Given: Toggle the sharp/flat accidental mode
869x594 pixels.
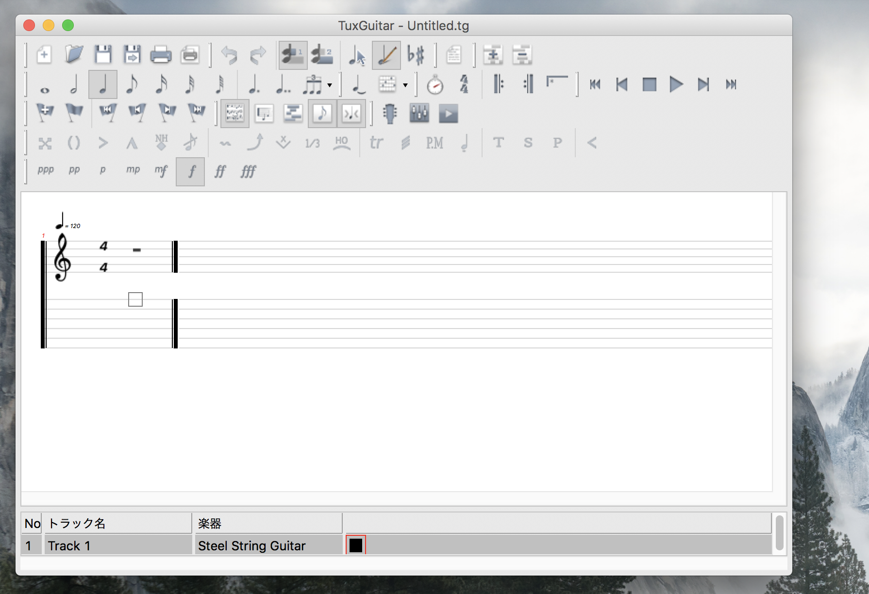Looking at the screenshot, I should click(x=416, y=55).
